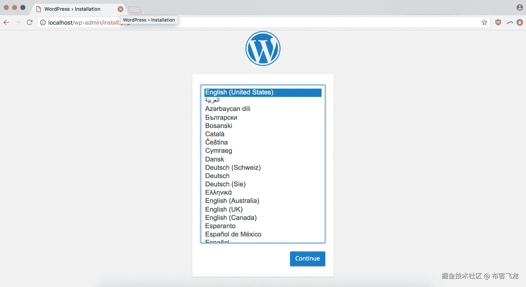The height and width of the screenshot is (287, 526).
Task: Click the WordPress logo
Action: 263,48
